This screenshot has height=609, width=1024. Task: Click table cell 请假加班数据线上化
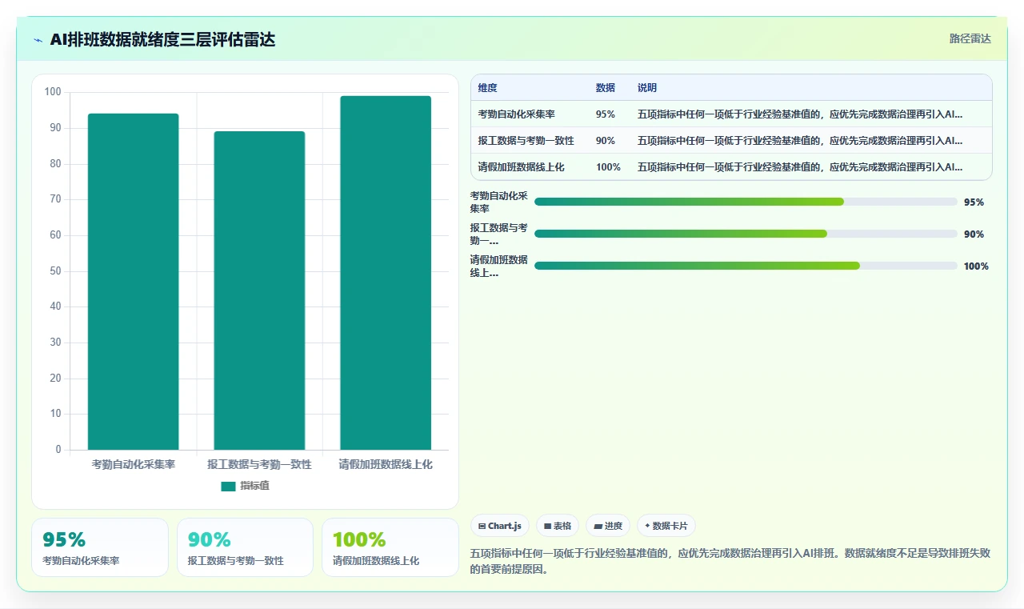521,167
